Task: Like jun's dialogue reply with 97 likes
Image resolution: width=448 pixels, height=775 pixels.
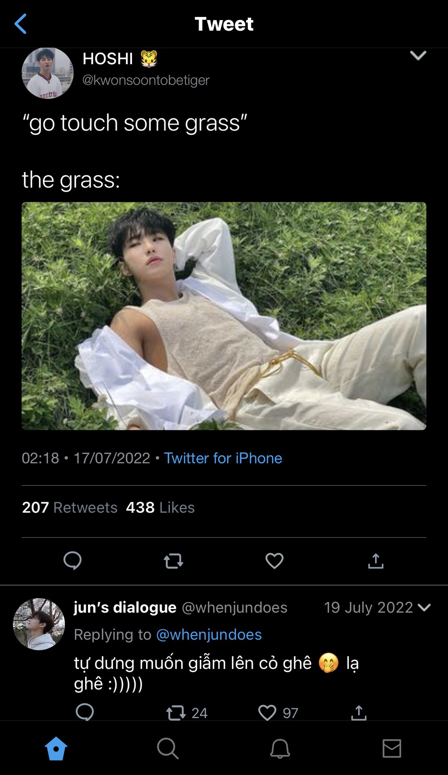Action: 268,713
